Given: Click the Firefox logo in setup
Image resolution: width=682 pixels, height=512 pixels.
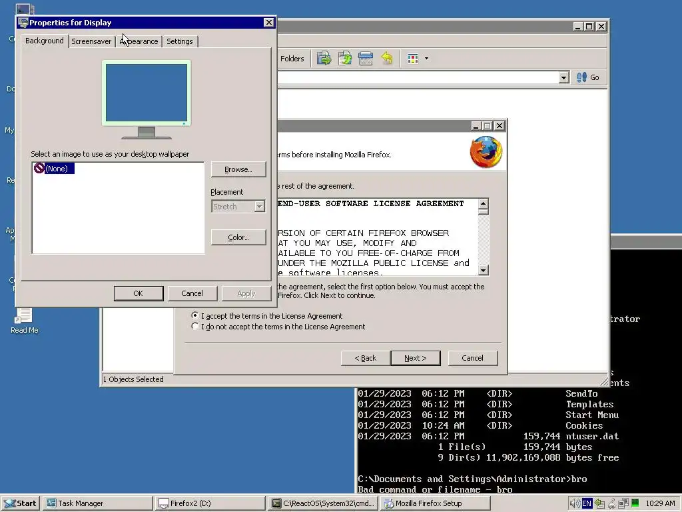Looking at the screenshot, I should point(486,151).
